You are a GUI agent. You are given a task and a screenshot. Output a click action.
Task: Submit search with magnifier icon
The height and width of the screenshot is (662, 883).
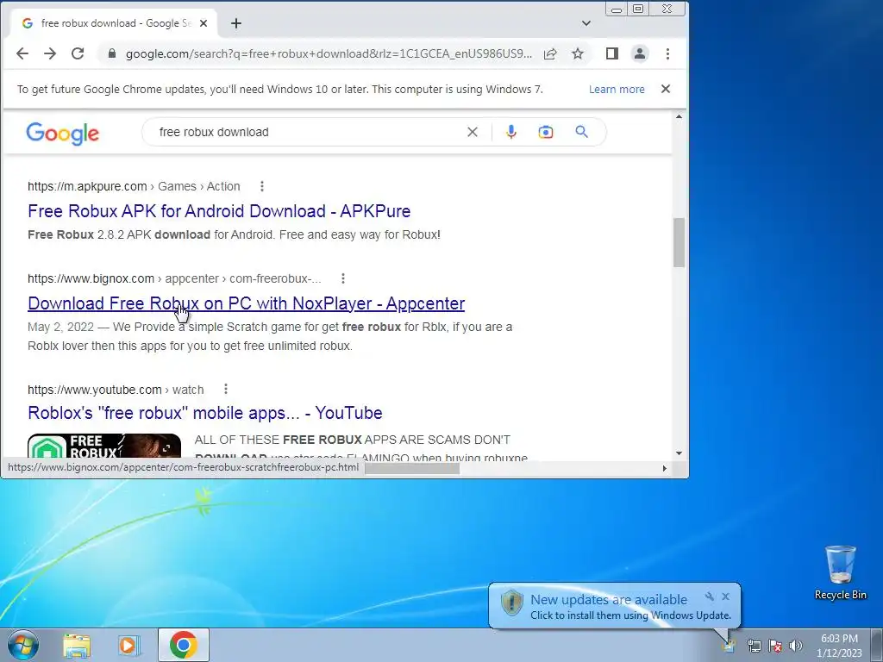(x=581, y=132)
